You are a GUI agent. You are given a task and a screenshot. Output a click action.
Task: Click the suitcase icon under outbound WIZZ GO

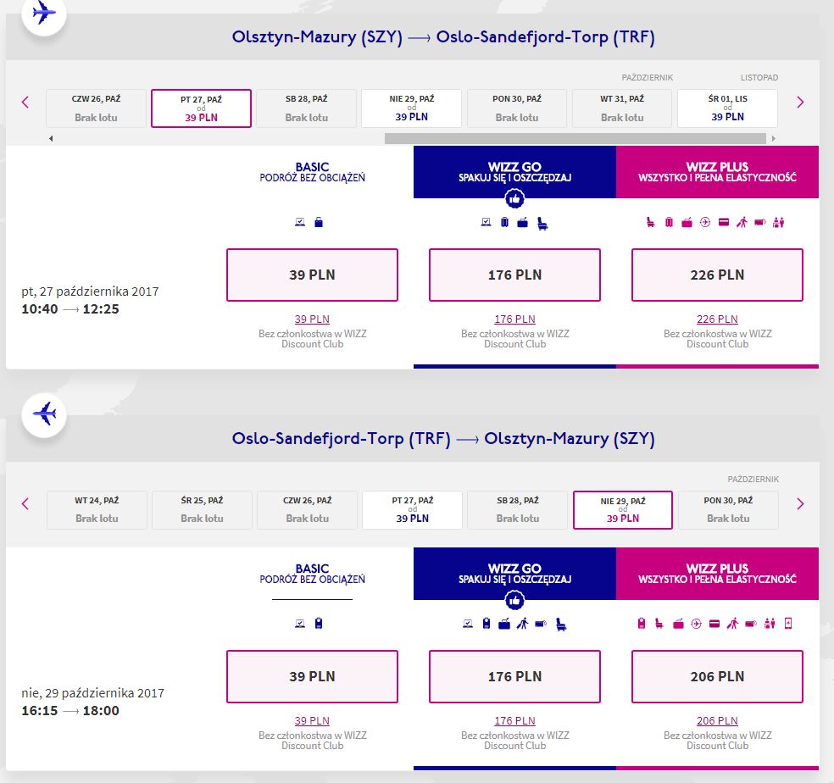(505, 222)
